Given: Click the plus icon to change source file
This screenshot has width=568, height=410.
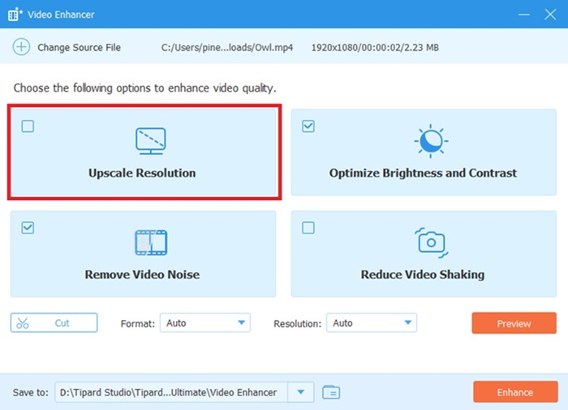Looking at the screenshot, I should [20, 48].
